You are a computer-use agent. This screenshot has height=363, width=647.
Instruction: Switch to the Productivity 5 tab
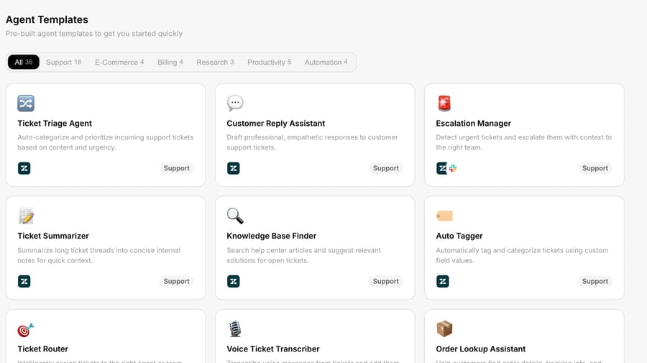[x=269, y=62]
